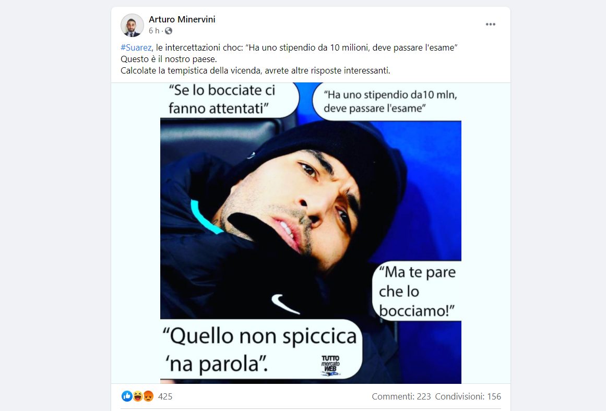The image size is (606, 411).
Task: Click the "Quello non spiccica 'na parola" bubble
Action: (x=262, y=349)
